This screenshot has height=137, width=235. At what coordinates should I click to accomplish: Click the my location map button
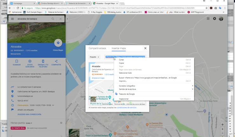[x=223, y=124]
